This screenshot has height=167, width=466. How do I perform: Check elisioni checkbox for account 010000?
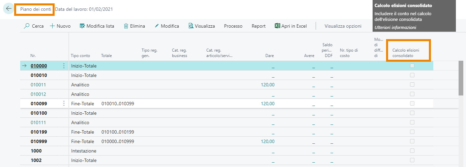[x=412, y=66]
